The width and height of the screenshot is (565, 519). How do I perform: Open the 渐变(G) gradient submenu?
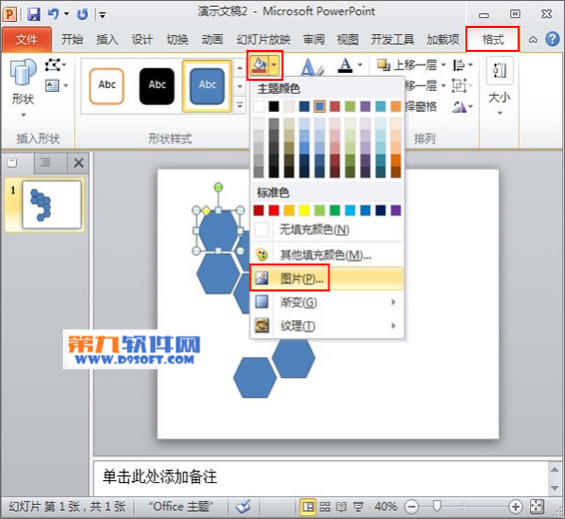pos(327,301)
